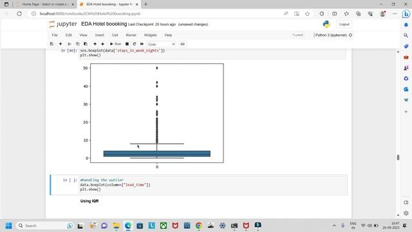Copy selected cells icon
The image size is (412, 232).
[x=77, y=44]
